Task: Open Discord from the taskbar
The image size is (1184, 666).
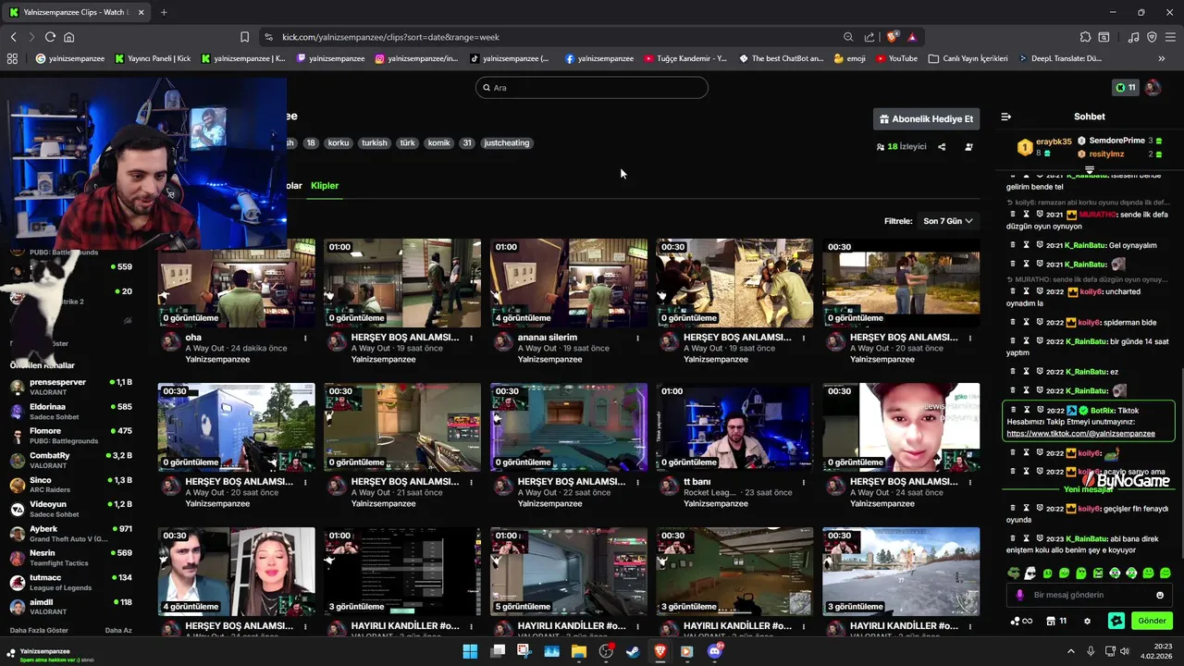Action: click(x=714, y=651)
